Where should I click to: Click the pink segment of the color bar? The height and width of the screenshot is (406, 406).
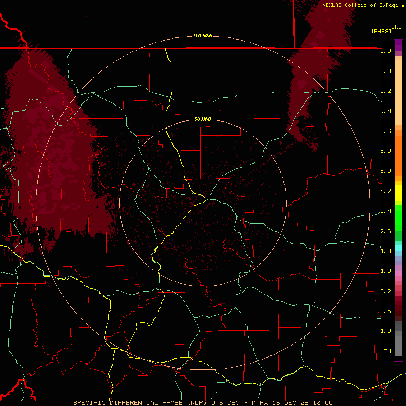coord(398,273)
